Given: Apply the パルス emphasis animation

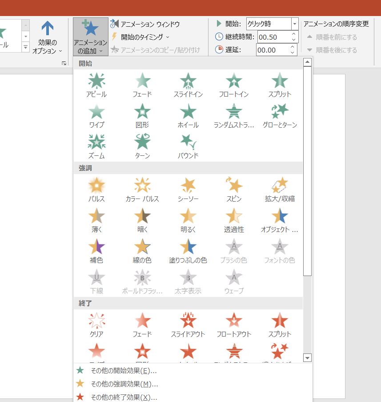Looking at the screenshot, I should click(96, 189).
